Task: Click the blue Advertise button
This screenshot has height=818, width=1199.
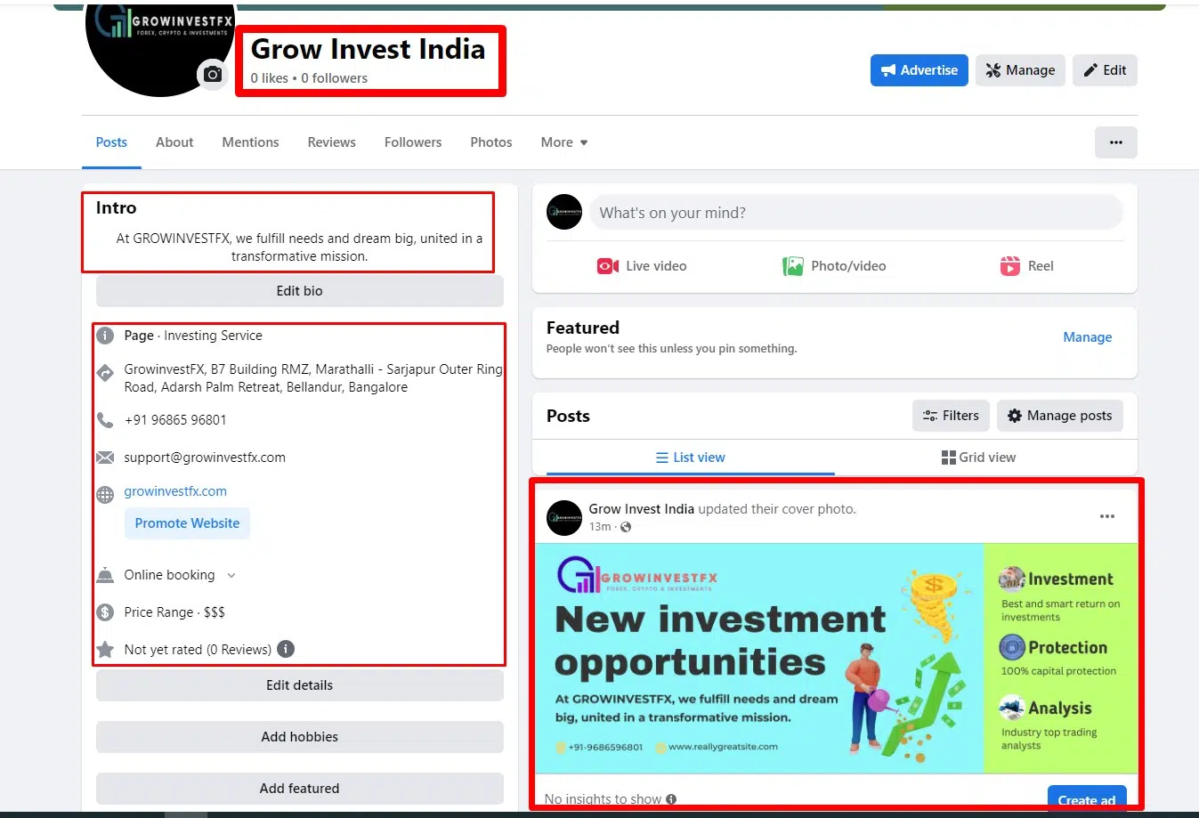Action: tap(920, 70)
